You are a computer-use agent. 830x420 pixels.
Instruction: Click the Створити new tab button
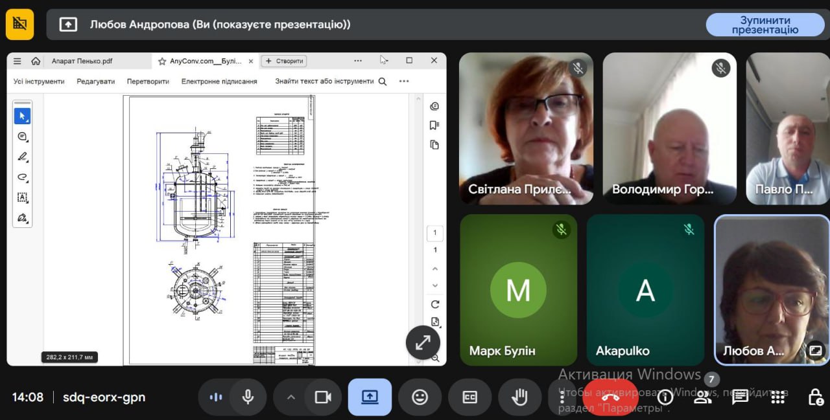(283, 61)
